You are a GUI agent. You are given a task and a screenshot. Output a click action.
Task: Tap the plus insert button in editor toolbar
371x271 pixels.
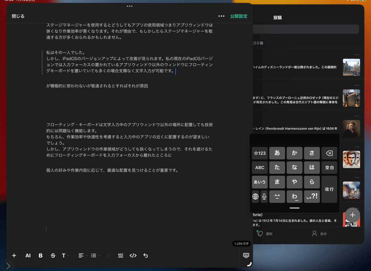click(14, 256)
